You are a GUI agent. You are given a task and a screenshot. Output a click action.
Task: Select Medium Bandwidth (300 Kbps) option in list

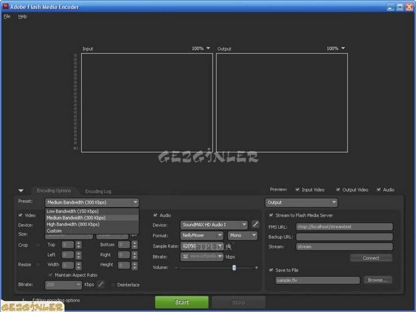(92, 218)
